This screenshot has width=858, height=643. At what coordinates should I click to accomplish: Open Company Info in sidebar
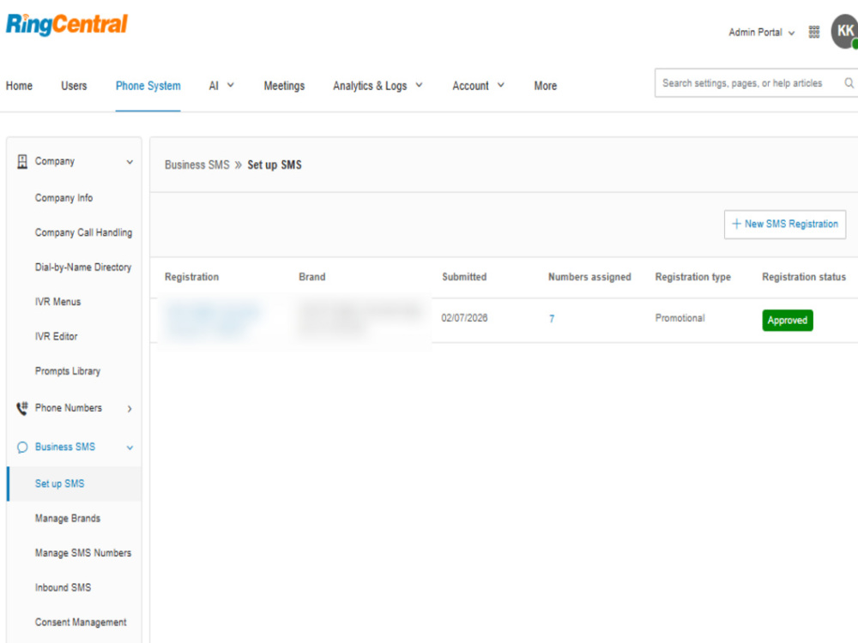64,198
